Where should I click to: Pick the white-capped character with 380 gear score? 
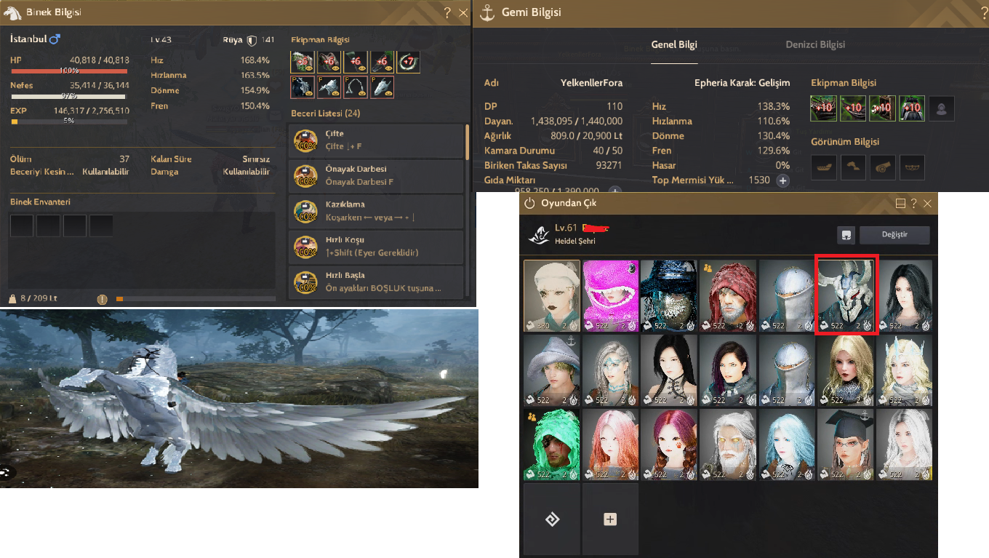click(552, 296)
